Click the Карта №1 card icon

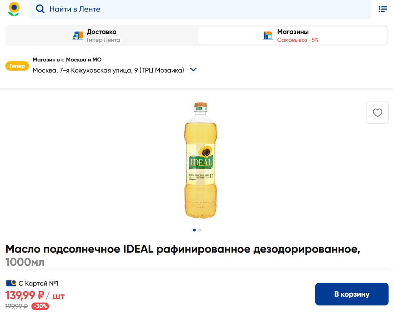coord(11,283)
